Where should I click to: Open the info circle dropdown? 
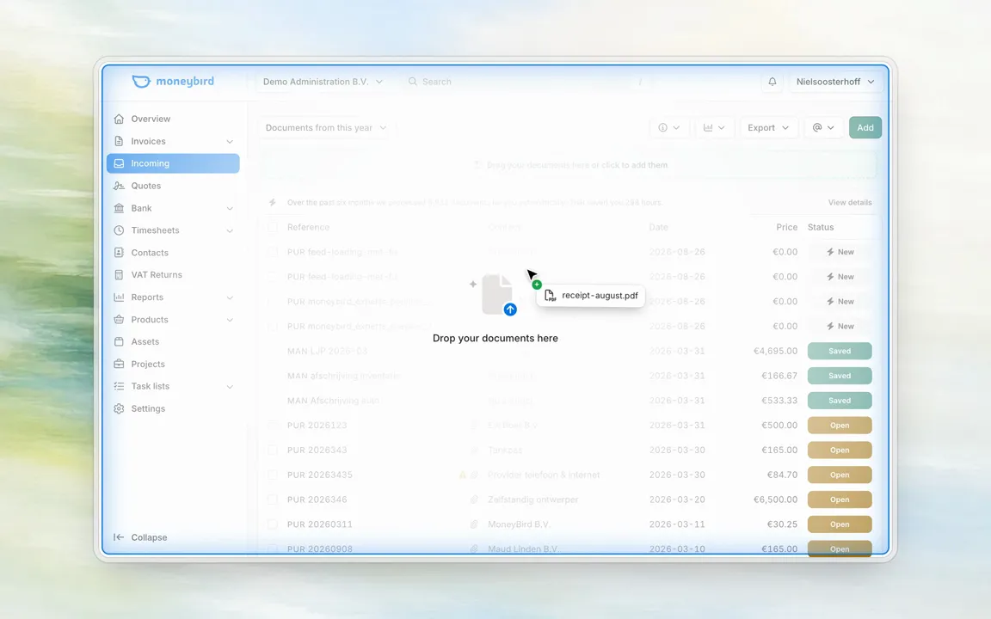[x=668, y=127]
